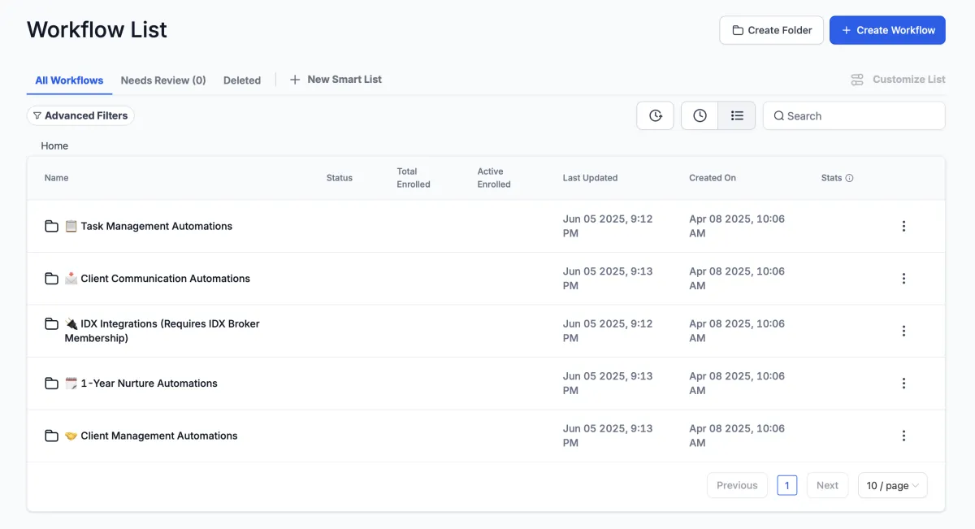Switch to the Needs Review tab
Screen dimensions: 975x529
point(163,80)
